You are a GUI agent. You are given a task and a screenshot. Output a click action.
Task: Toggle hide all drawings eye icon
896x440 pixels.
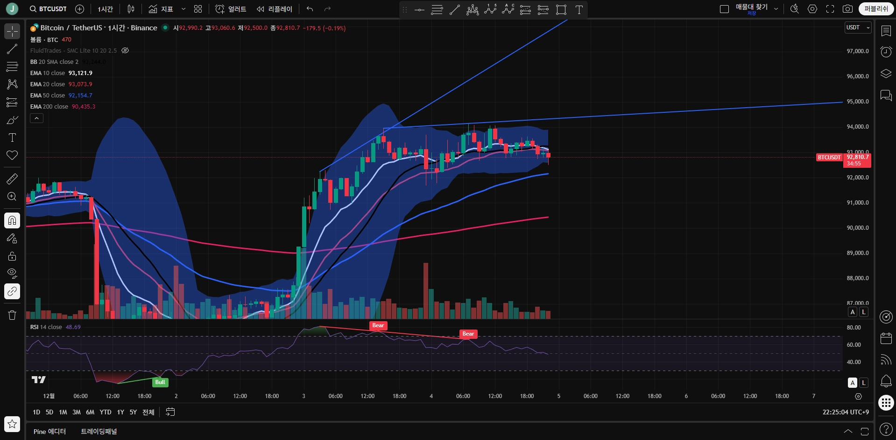12,273
